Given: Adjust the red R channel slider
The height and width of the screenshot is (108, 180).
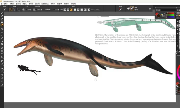Looking at the screenshot, I should click(x=170, y=13).
